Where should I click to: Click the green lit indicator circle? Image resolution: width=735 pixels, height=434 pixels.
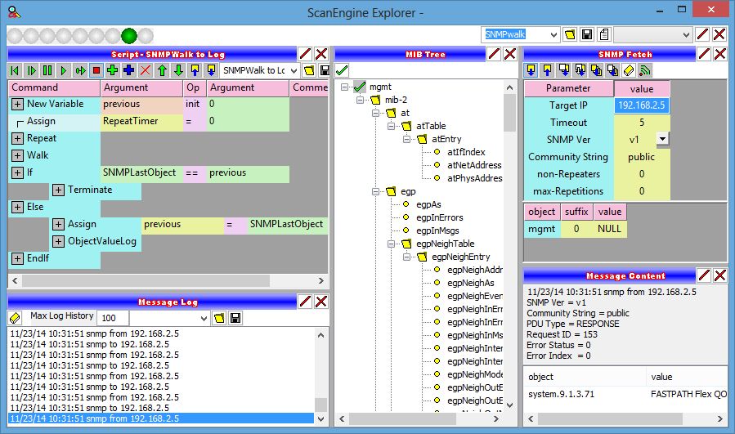[129, 35]
